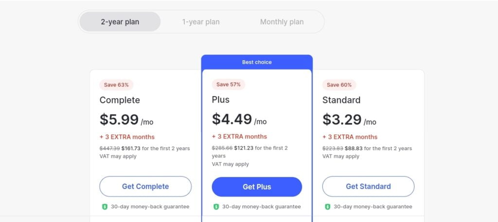
Task: Click the green shield icon under Plus
Action: coord(216,207)
